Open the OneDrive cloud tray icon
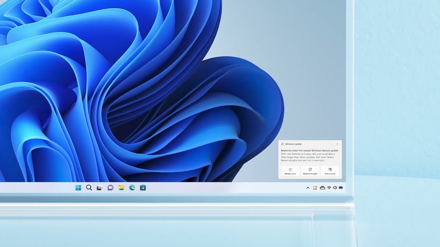Screen dimensions: 440x247 [322, 188]
